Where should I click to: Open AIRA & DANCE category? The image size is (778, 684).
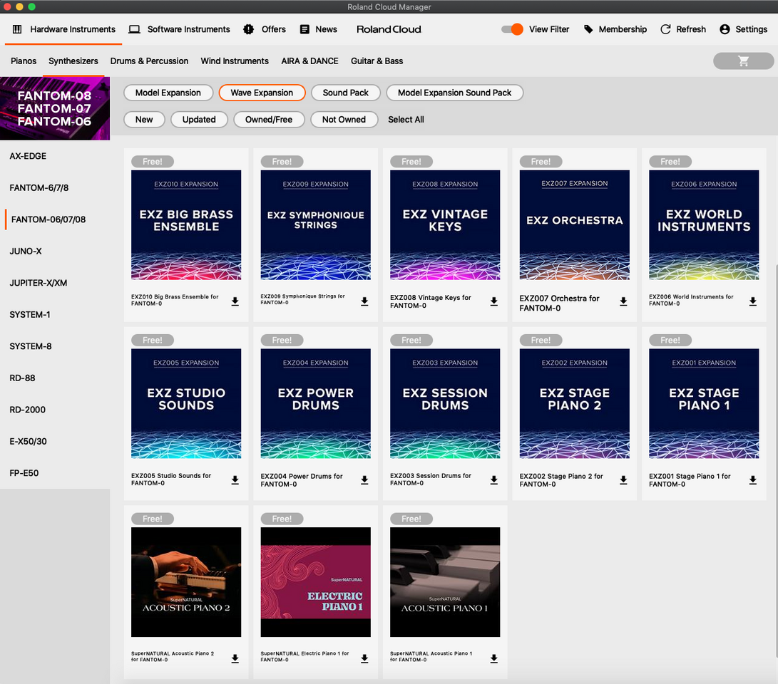(x=309, y=61)
